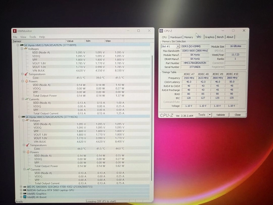Collapse Voltages under module 377196D6
This screenshot has width=273, height=205.
pyautogui.click(x=23, y=120)
